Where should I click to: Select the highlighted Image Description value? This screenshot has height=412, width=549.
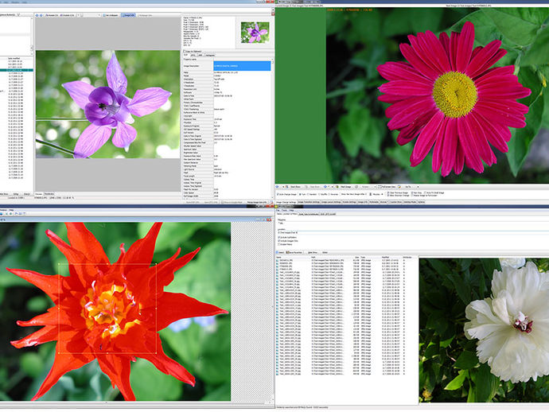(242, 66)
